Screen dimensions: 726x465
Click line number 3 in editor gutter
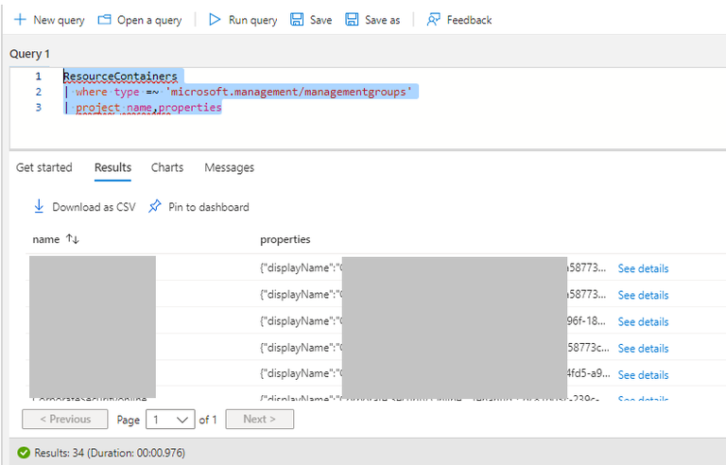pos(39,108)
